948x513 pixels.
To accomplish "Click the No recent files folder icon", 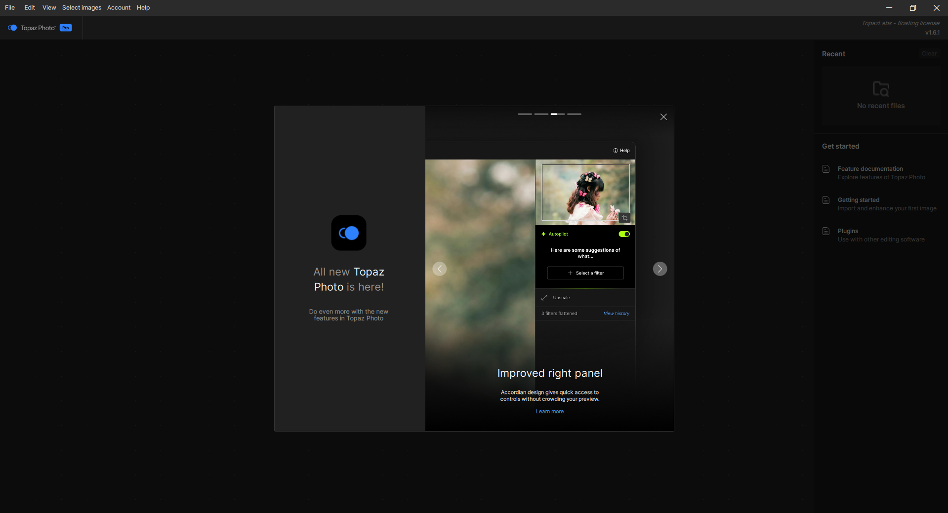I will click(881, 89).
